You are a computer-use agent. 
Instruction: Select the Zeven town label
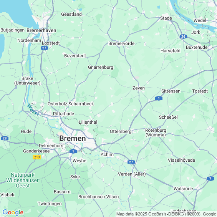tap(139, 88)
